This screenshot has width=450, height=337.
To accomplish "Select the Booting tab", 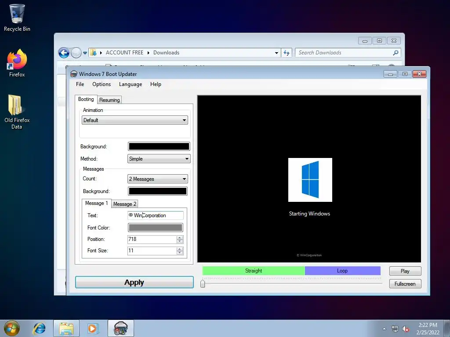I will (86, 99).
